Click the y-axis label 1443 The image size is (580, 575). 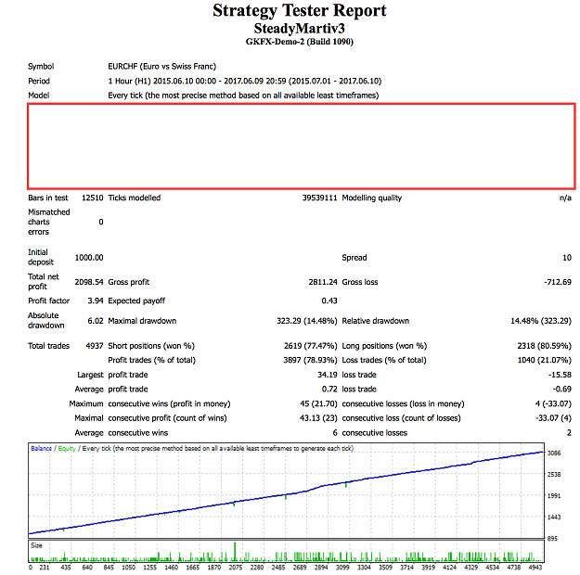click(x=554, y=517)
